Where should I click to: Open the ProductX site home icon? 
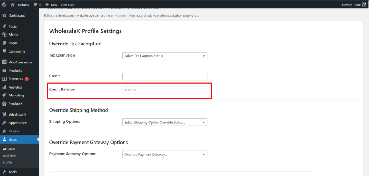tap(13, 4)
